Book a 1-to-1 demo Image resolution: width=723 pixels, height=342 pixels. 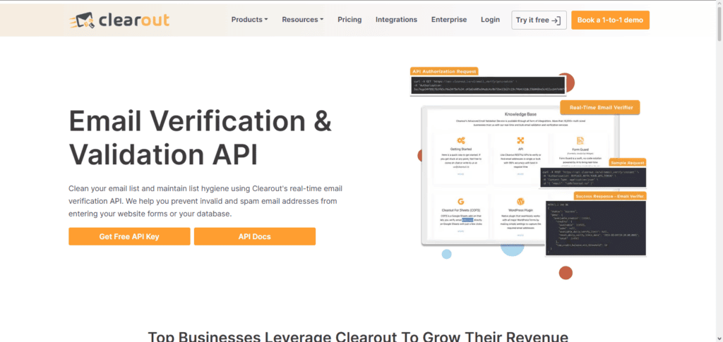coord(610,20)
